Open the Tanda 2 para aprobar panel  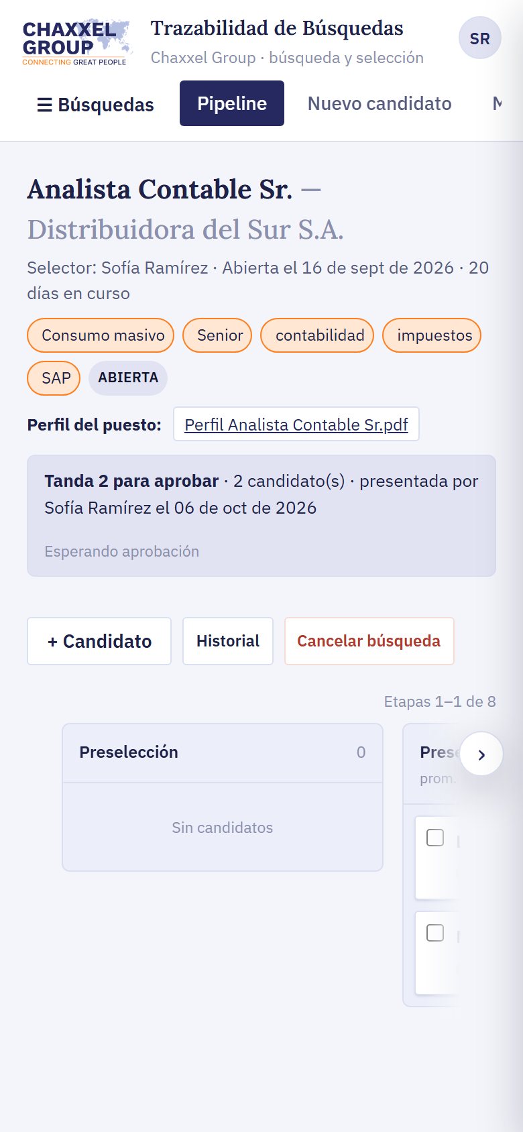coord(261,516)
